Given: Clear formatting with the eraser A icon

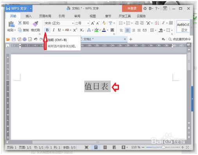Looking at the screenshot, I should pos(104,23).
